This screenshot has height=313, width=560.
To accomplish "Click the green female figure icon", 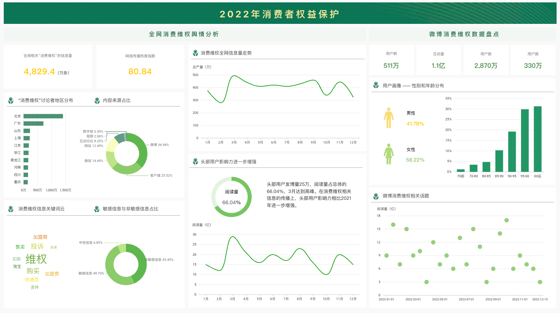I will pyautogui.click(x=389, y=154).
